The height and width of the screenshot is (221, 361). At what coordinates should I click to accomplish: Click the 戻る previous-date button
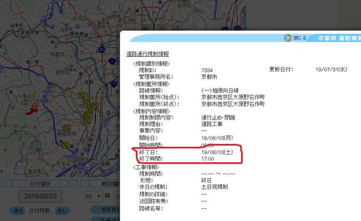tap(18, 211)
